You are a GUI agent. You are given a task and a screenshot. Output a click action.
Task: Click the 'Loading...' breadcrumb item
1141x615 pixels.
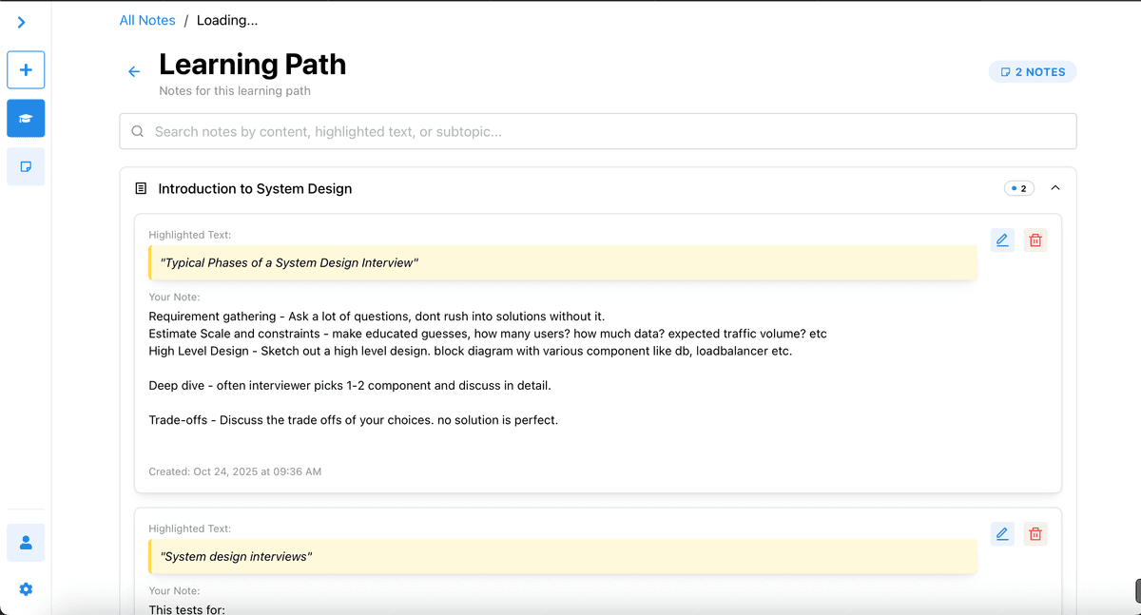tap(226, 19)
